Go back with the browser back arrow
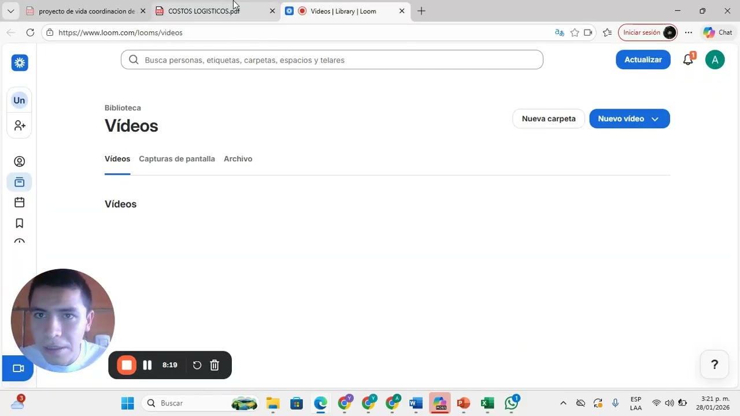Viewport: 740px width, 416px height. (x=10, y=32)
